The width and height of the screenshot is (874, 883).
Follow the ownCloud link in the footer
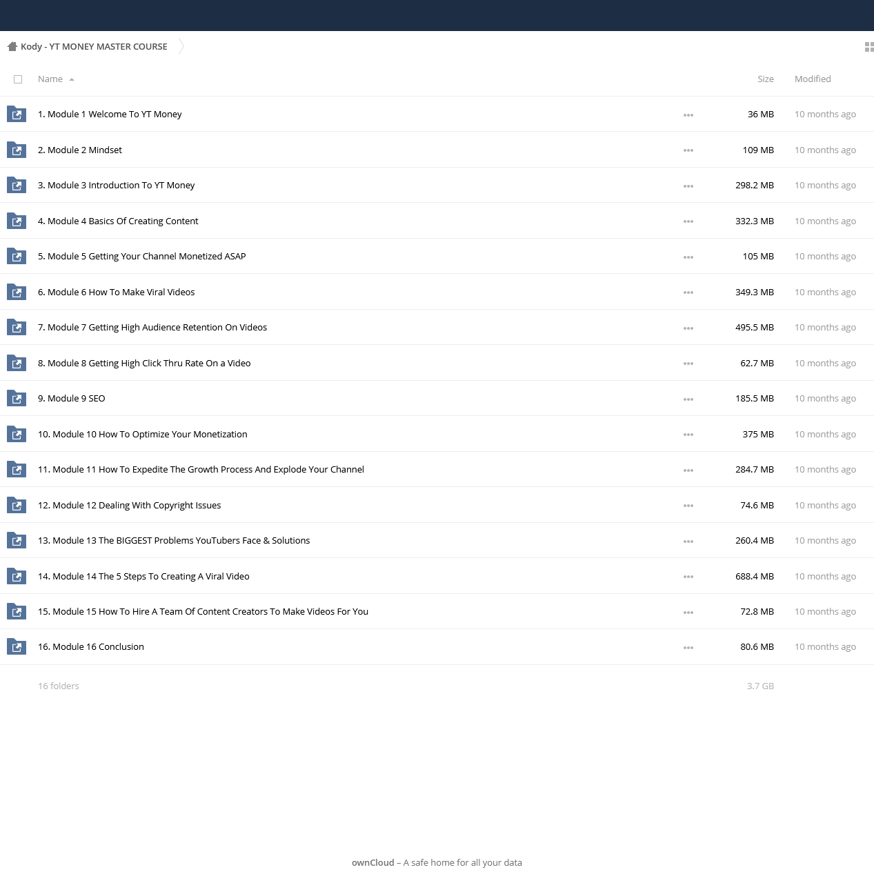pos(373,862)
